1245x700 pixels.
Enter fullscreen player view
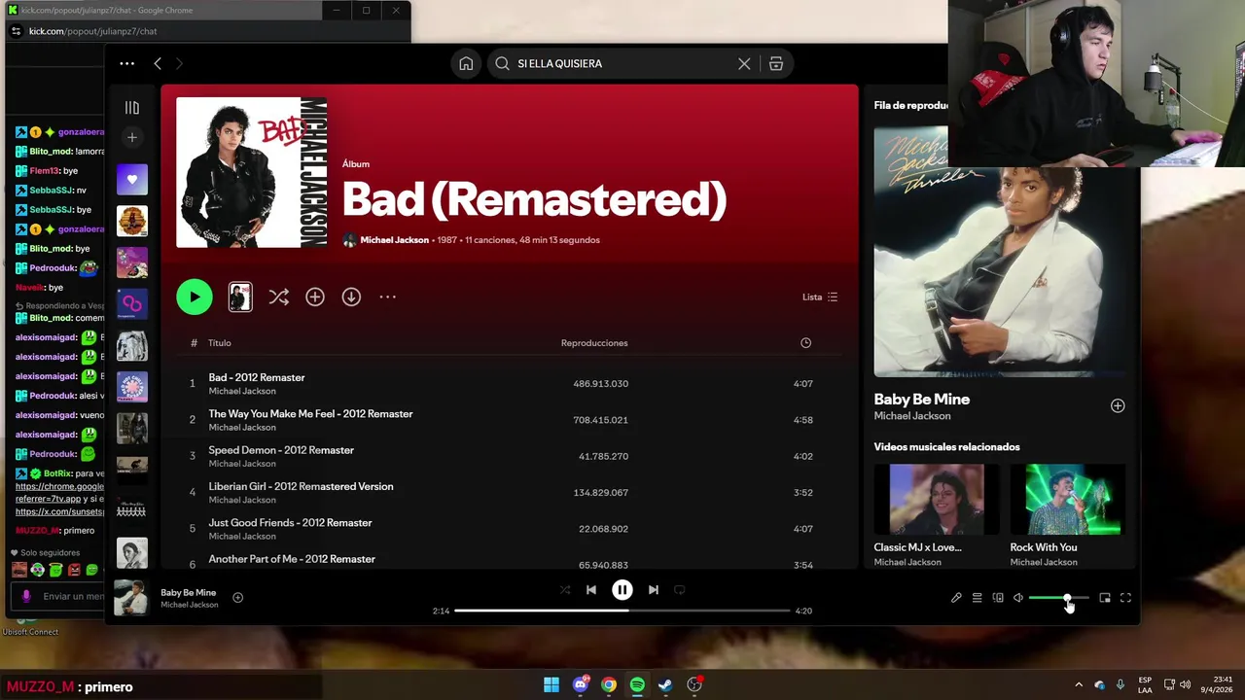pyautogui.click(x=1125, y=598)
